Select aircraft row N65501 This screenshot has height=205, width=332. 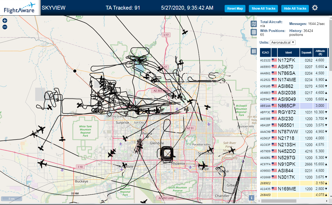[x=294, y=125]
